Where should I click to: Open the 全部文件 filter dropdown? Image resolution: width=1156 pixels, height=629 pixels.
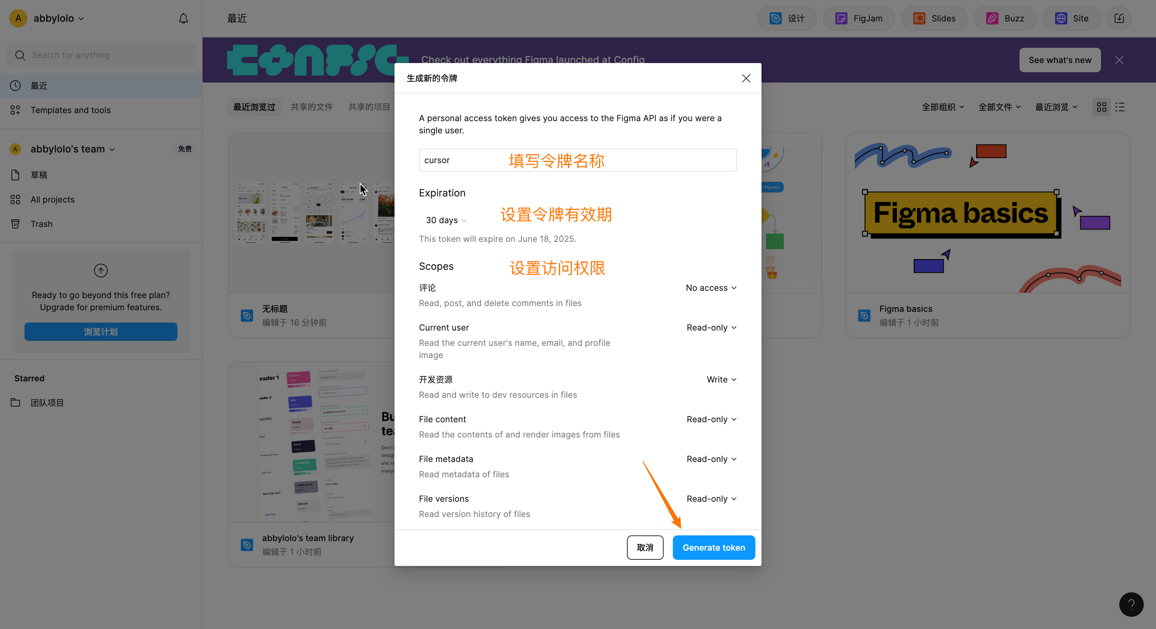pyautogui.click(x=999, y=107)
